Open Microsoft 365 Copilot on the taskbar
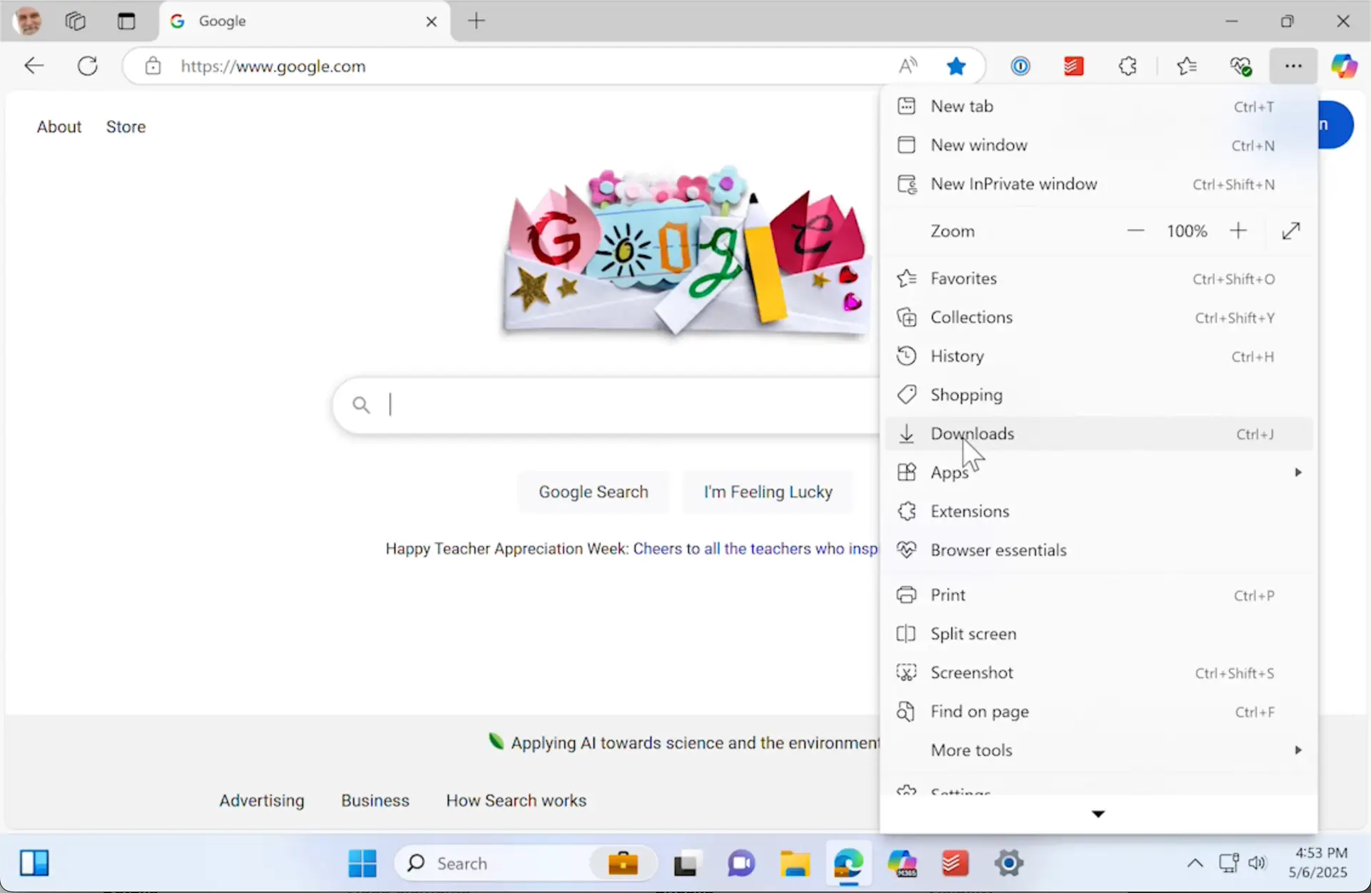Image resolution: width=1371 pixels, height=893 pixels. point(901,864)
